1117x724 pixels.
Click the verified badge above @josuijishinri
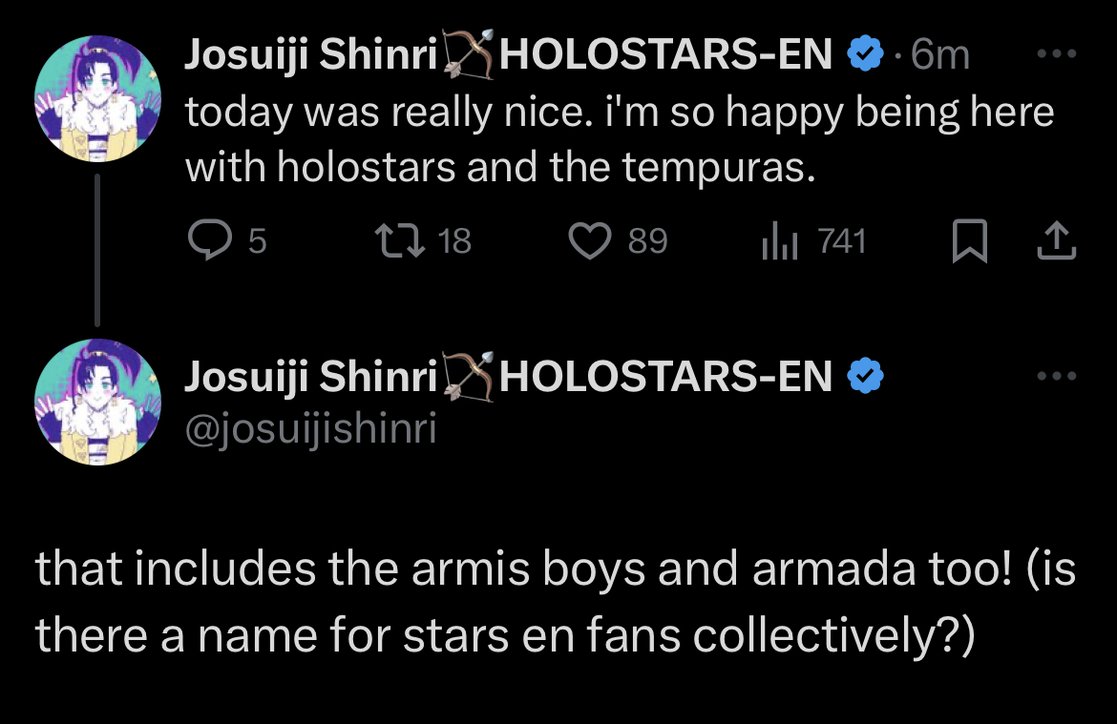coord(865,376)
